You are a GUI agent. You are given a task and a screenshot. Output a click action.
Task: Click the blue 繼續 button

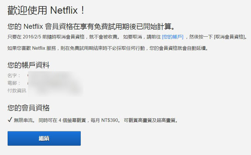44,138
